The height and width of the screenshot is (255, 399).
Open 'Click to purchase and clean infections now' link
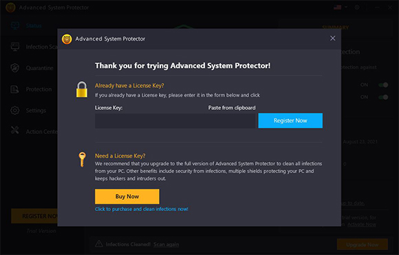142,209
